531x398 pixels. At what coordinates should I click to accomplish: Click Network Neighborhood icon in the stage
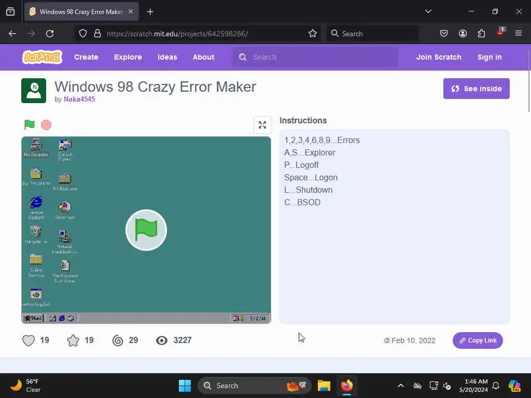[x=65, y=242]
